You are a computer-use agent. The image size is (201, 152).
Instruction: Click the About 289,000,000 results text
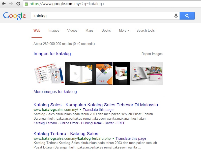click(x=64, y=44)
